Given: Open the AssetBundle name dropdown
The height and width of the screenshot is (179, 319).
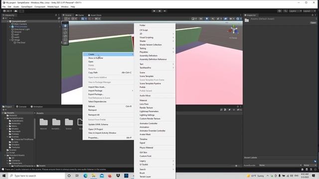Looking at the screenshot, I should [x=280, y=165].
